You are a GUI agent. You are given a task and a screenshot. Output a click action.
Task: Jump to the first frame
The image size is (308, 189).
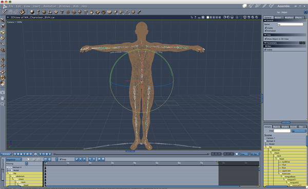coord(15,154)
